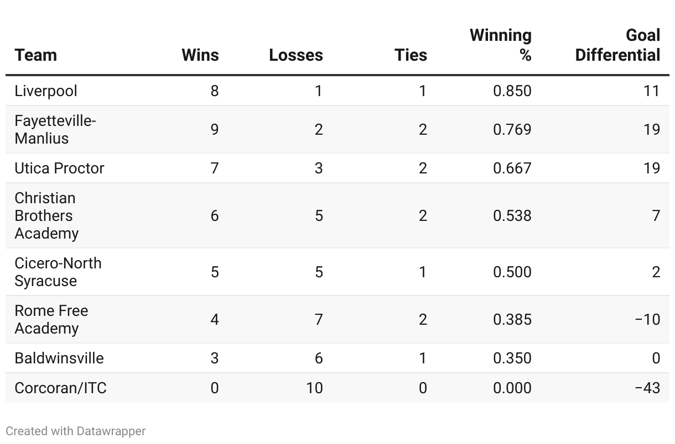Select the Corcoran/ITC team name cell
Screen dimensions: 675x444
click(60, 388)
